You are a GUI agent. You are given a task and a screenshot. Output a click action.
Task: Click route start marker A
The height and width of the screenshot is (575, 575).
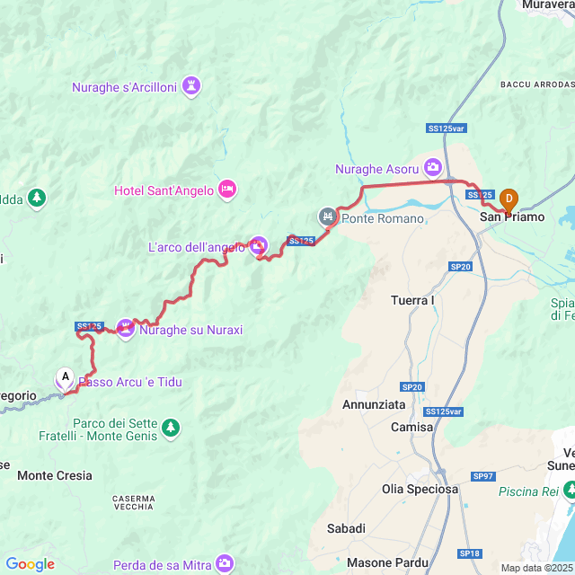(66, 379)
